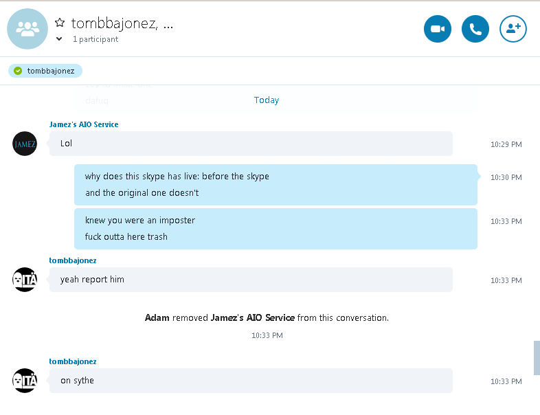Start a video call
This screenshot has width=540, height=415.
438,29
